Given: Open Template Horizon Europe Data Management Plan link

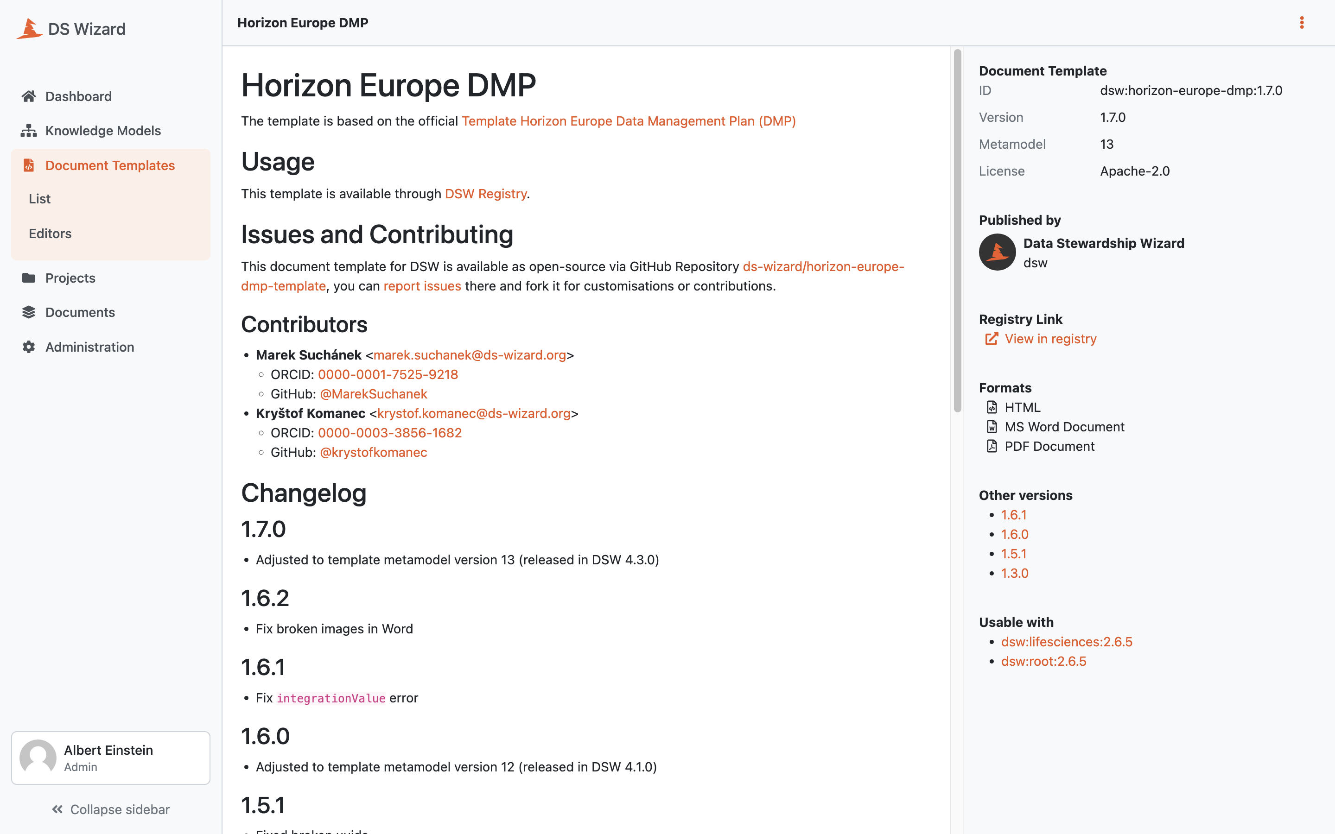Looking at the screenshot, I should (x=629, y=121).
